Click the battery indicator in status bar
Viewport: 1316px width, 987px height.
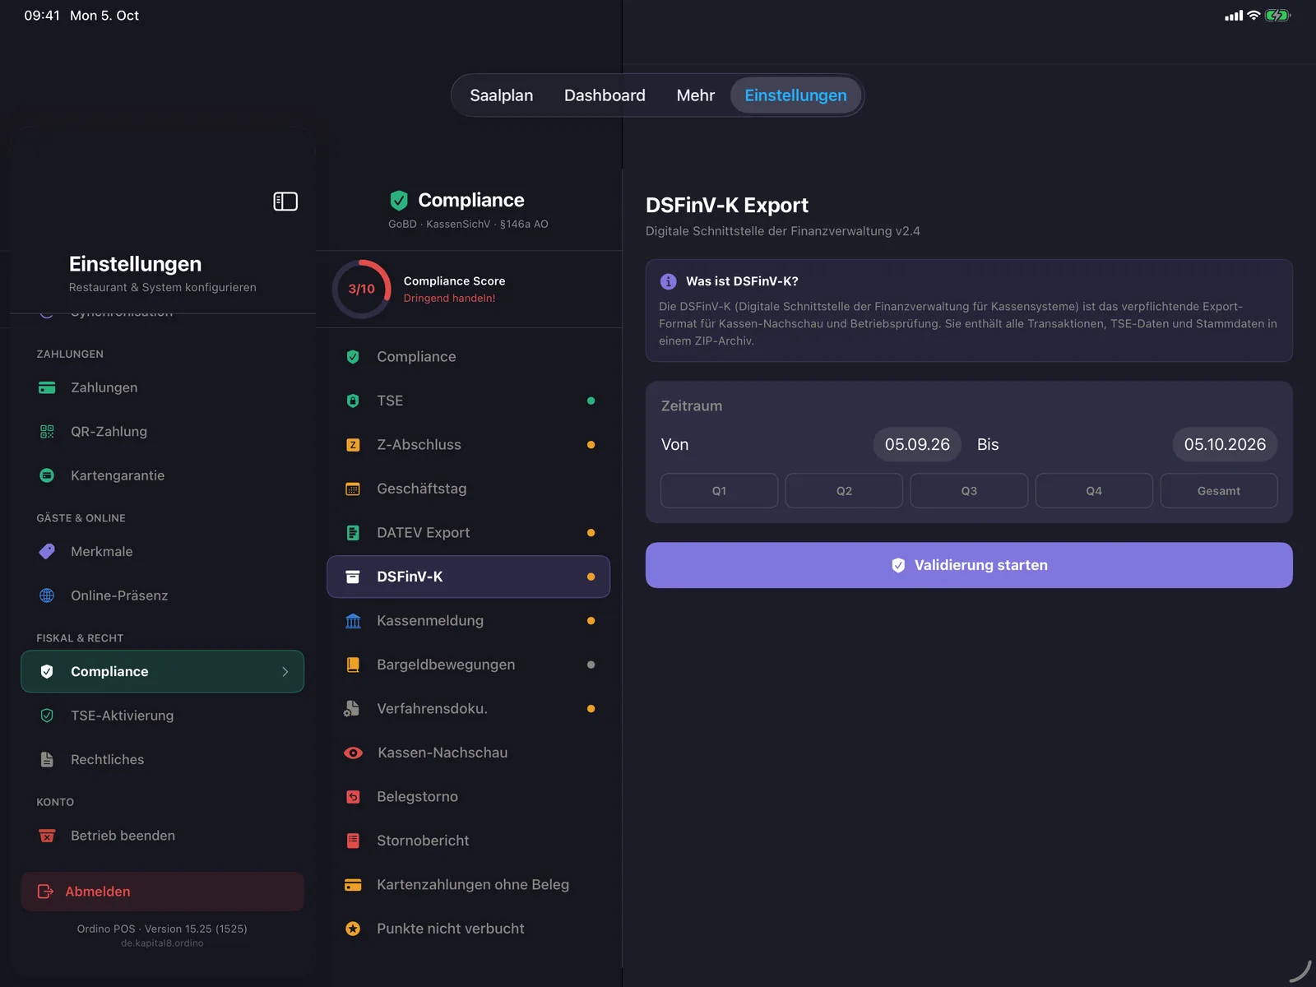tap(1277, 16)
